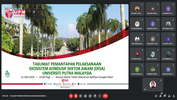This screenshot has height=100, width=177.
Task: Click Zenaida Md participant tile
Action: tap(153, 24)
